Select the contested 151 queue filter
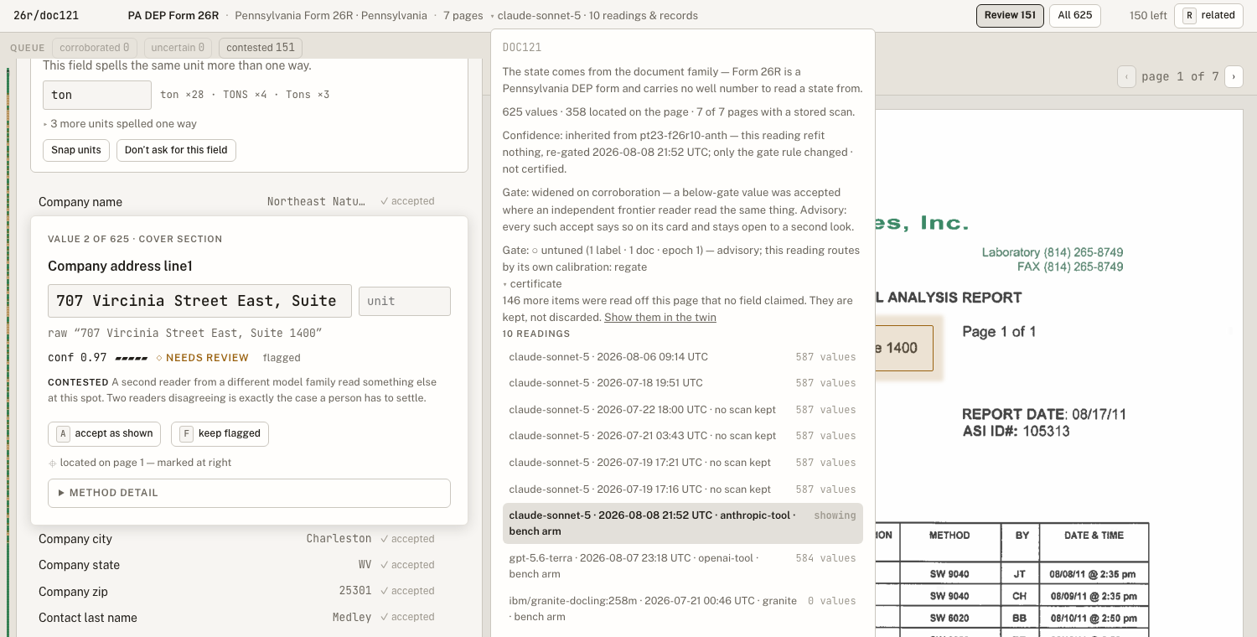The height and width of the screenshot is (637, 1257). tap(261, 48)
